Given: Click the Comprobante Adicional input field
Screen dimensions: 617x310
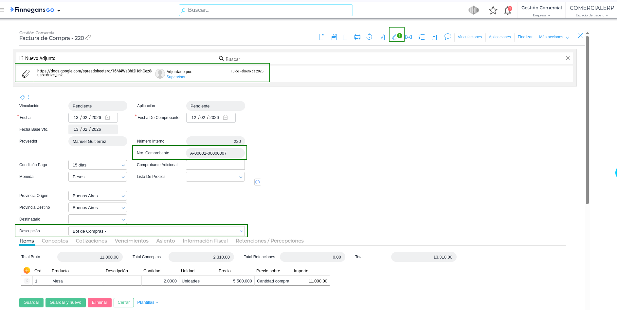Looking at the screenshot, I should (x=215, y=165).
